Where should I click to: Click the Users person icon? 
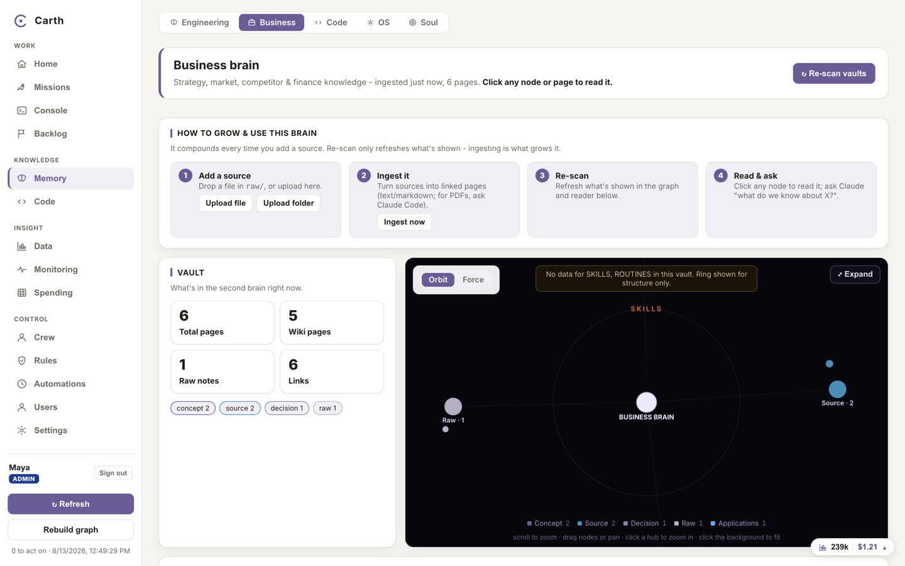point(22,408)
